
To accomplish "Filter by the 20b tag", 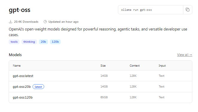I will [x=43, y=42].
